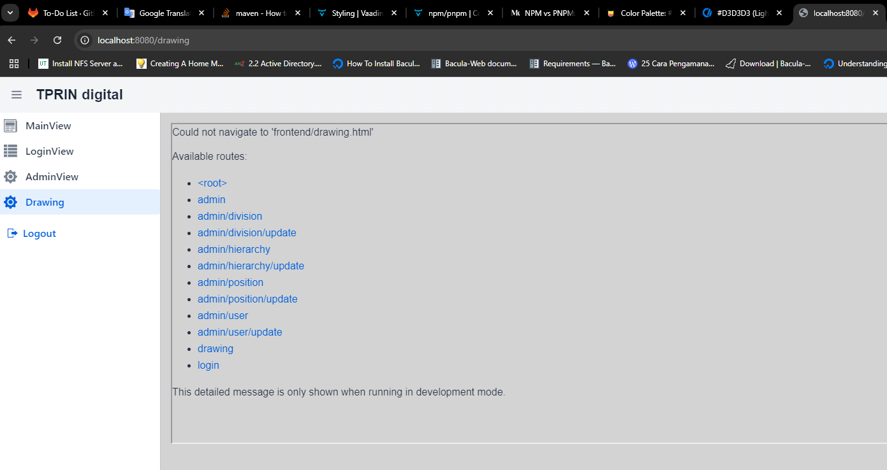Open the admin/hierarchy/update route link
Viewport: 887px width, 470px height.
(x=251, y=266)
